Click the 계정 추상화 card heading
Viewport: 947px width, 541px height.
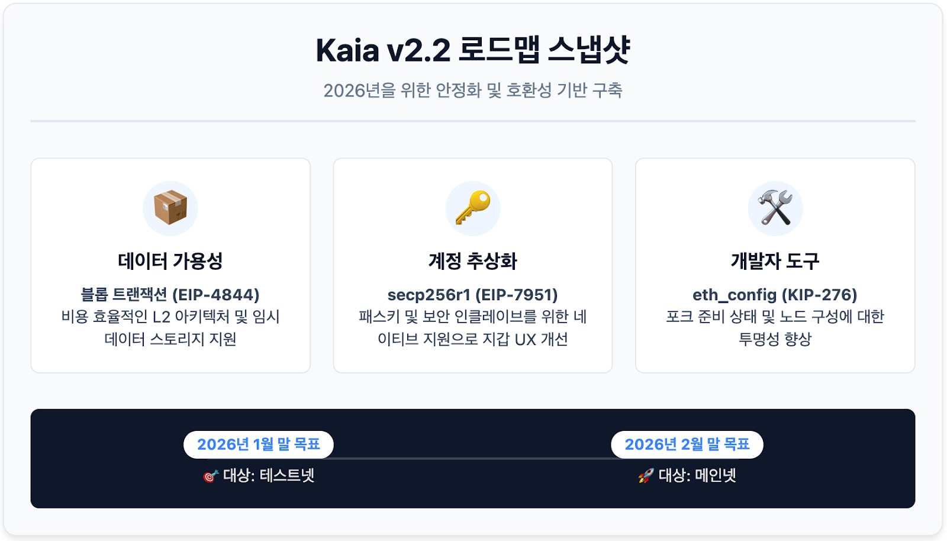(473, 261)
